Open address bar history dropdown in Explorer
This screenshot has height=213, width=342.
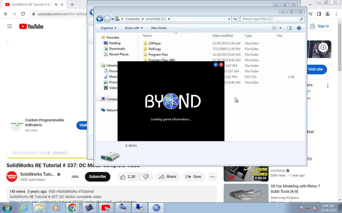click(x=229, y=19)
